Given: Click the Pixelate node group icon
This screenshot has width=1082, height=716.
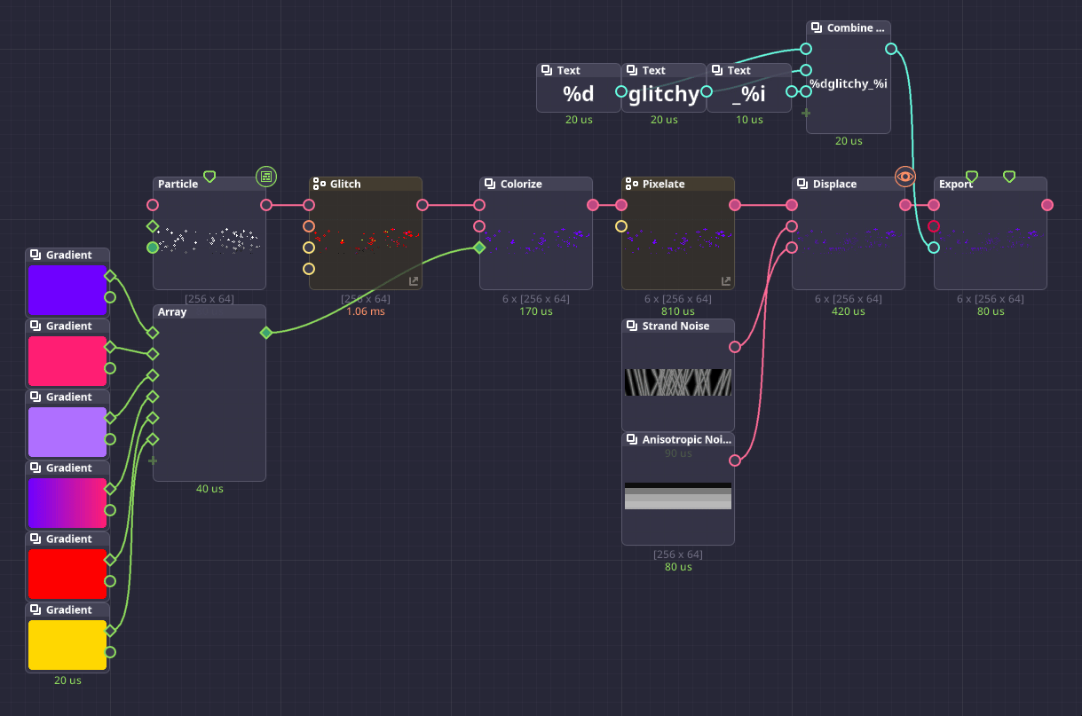Looking at the screenshot, I should (x=632, y=184).
